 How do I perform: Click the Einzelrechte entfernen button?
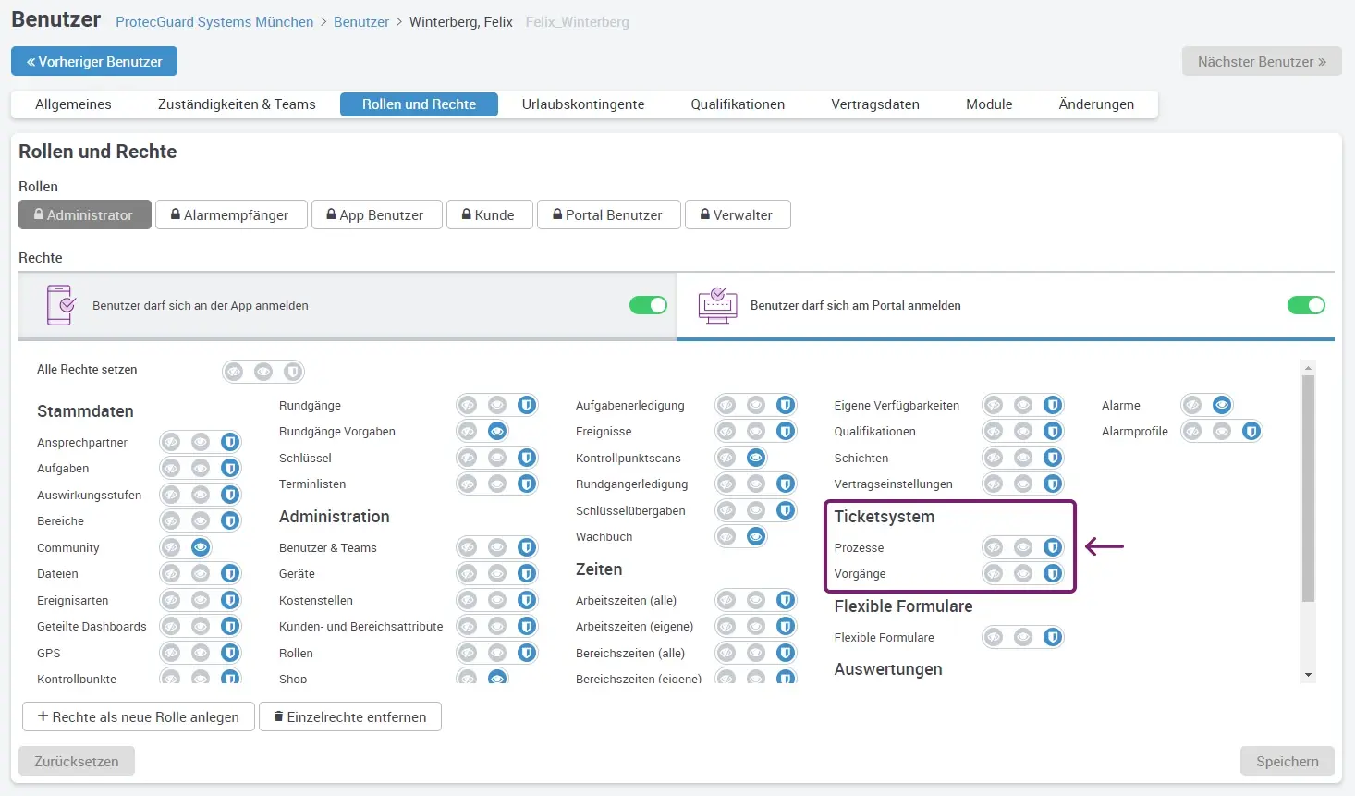pyautogui.click(x=350, y=717)
